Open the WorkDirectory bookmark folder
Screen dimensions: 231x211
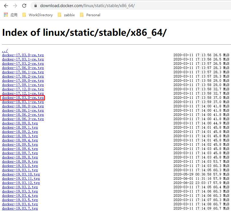[37, 15]
